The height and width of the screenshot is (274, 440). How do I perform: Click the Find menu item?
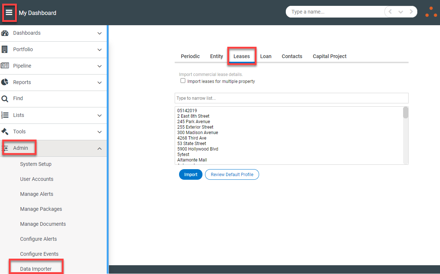tap(53, 98)
